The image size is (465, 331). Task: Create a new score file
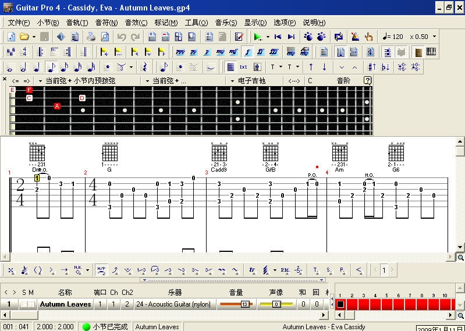click(x=11, y=37)
